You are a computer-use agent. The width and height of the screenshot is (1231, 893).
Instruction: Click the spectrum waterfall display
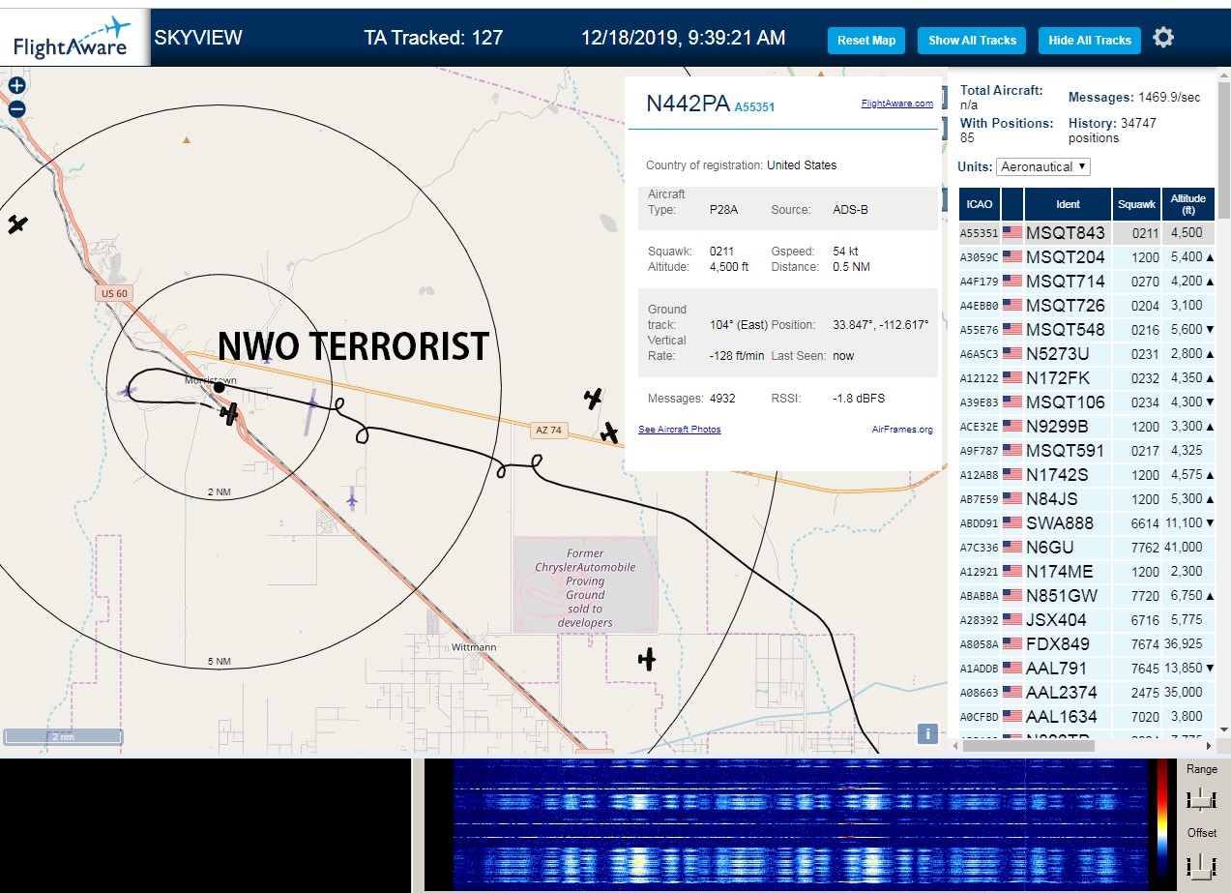(x=799, y=823)
